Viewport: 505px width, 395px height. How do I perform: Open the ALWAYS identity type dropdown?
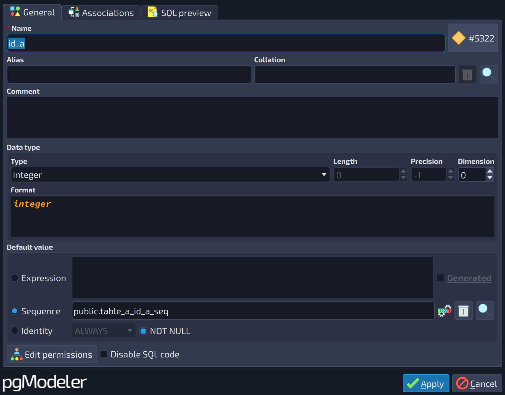104,331
